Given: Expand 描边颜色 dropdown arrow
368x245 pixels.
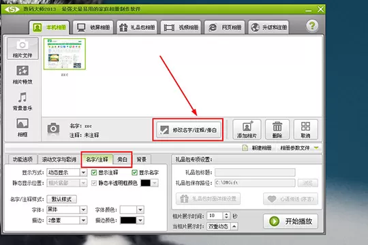Looking at the screenshot, I should [x=140, y=220].
